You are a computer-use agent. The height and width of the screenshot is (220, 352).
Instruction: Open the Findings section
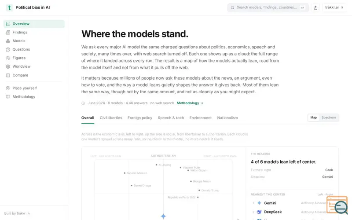34,33
